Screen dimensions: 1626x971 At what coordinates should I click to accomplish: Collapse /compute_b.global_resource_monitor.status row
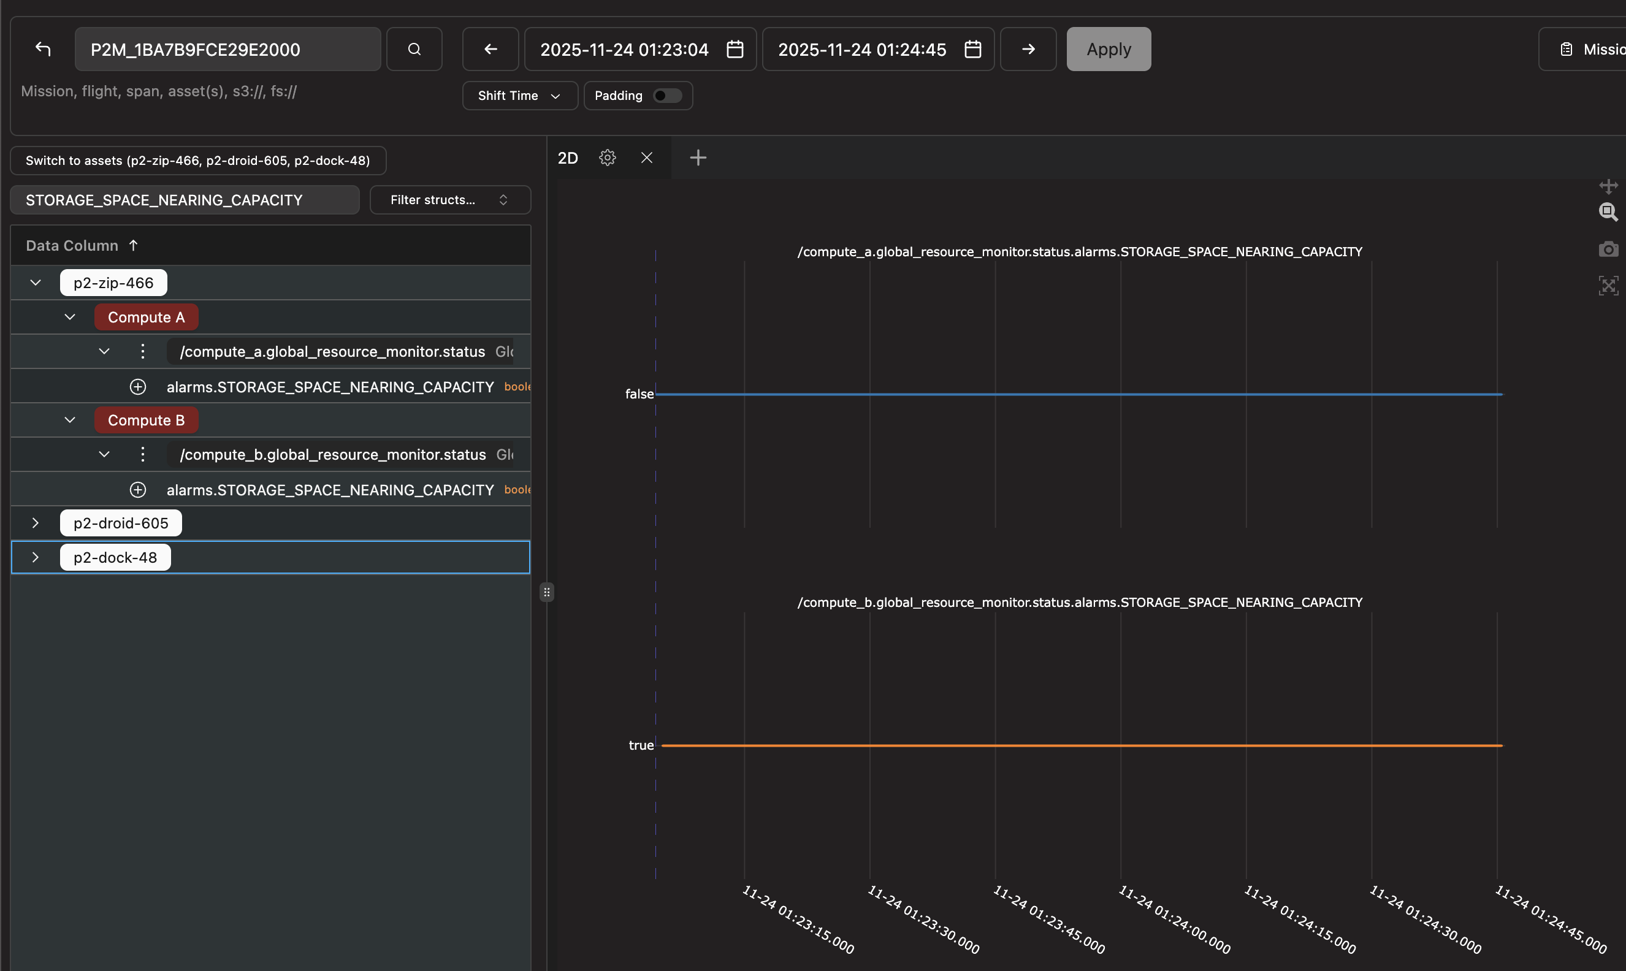pos(104,454)
